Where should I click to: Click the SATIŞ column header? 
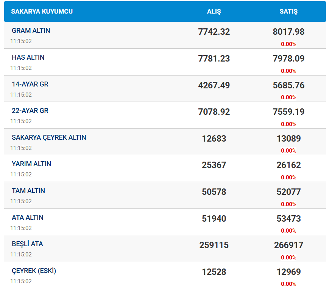click(x=288, y=11)
